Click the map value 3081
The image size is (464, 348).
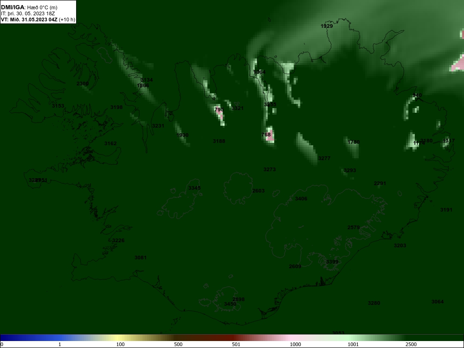[x=141, y=258]
